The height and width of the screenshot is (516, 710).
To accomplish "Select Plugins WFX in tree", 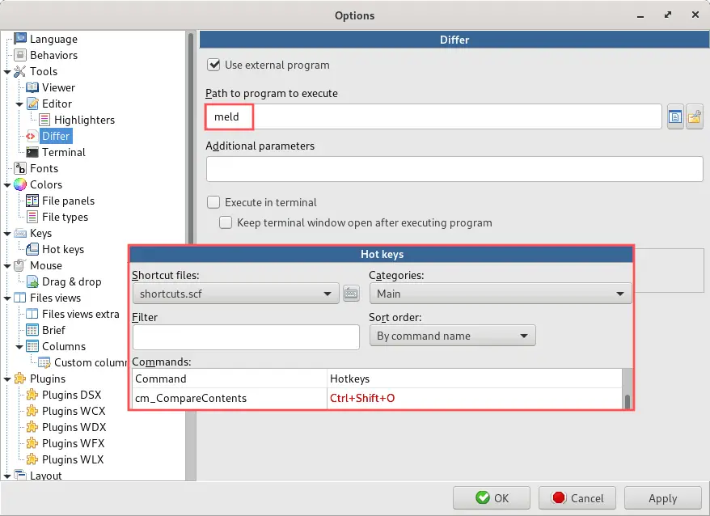I will pyautogui.click(x=74, y=443).
